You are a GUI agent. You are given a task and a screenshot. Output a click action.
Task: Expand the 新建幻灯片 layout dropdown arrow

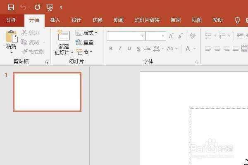[72, 52]
